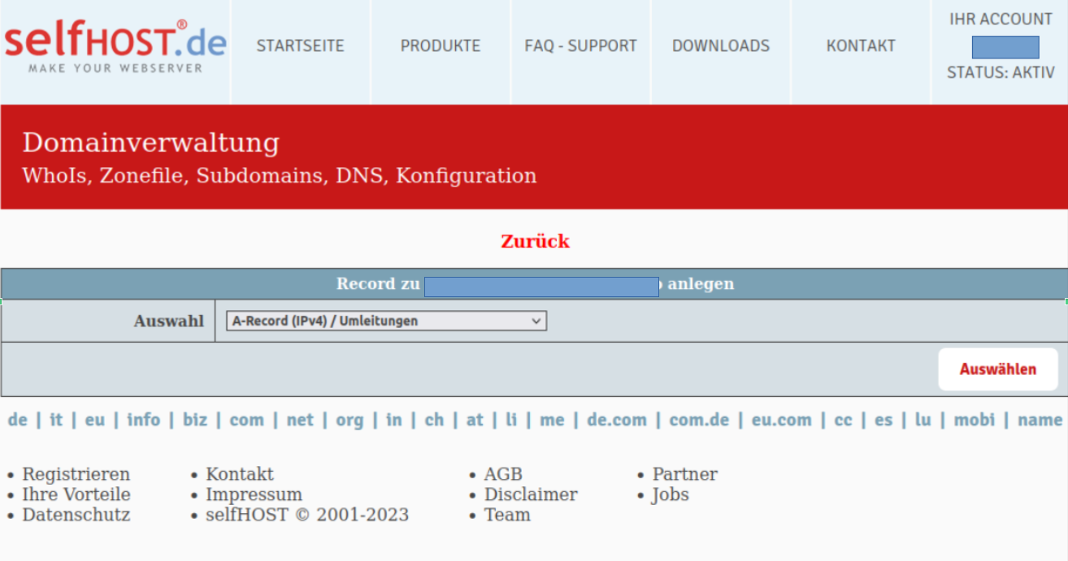Open the FAQ - Support page
The height and width of the screenshot is (561, 1068).
pos(580,46)
